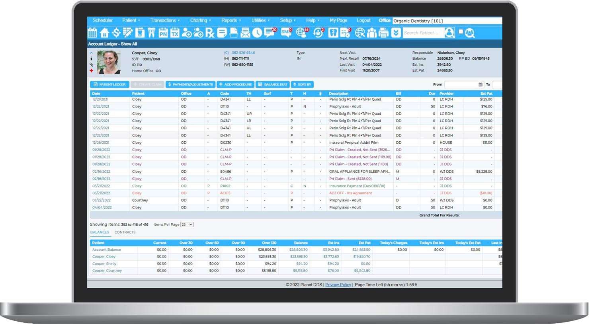The width and height of the screenshot is (590, 324).
Task: Click 'ADJ OFF - Ins Agreement' description
Action: coord(350,193)
